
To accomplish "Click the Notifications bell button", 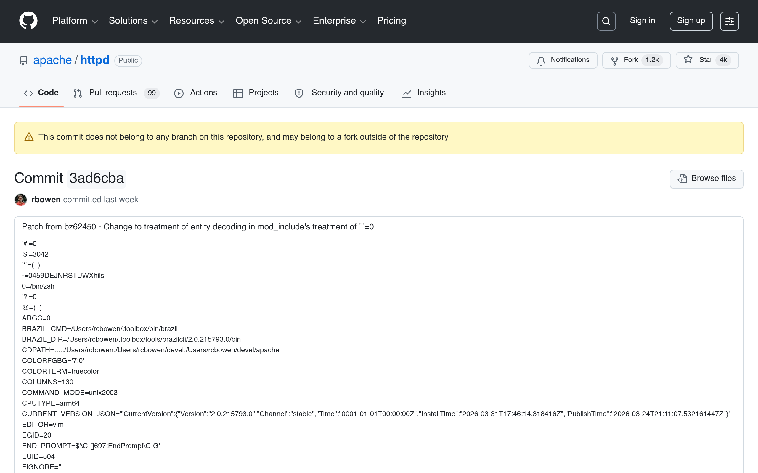I will pos(563,60).
